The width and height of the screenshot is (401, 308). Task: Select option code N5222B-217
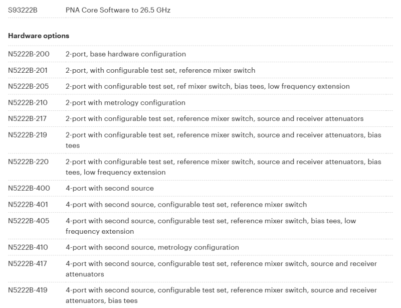(x=28, y=119)
